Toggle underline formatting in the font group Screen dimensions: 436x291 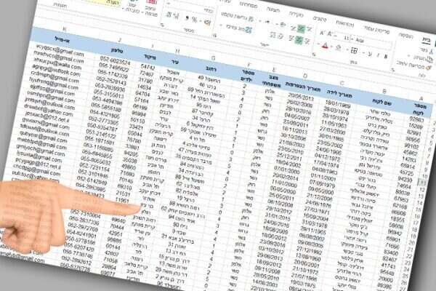pos(369,52)
